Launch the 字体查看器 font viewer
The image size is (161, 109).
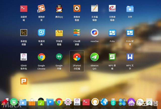pyautogui.click(x=59, y=33)
